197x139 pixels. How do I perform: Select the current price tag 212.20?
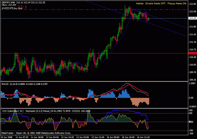(193, 18)
